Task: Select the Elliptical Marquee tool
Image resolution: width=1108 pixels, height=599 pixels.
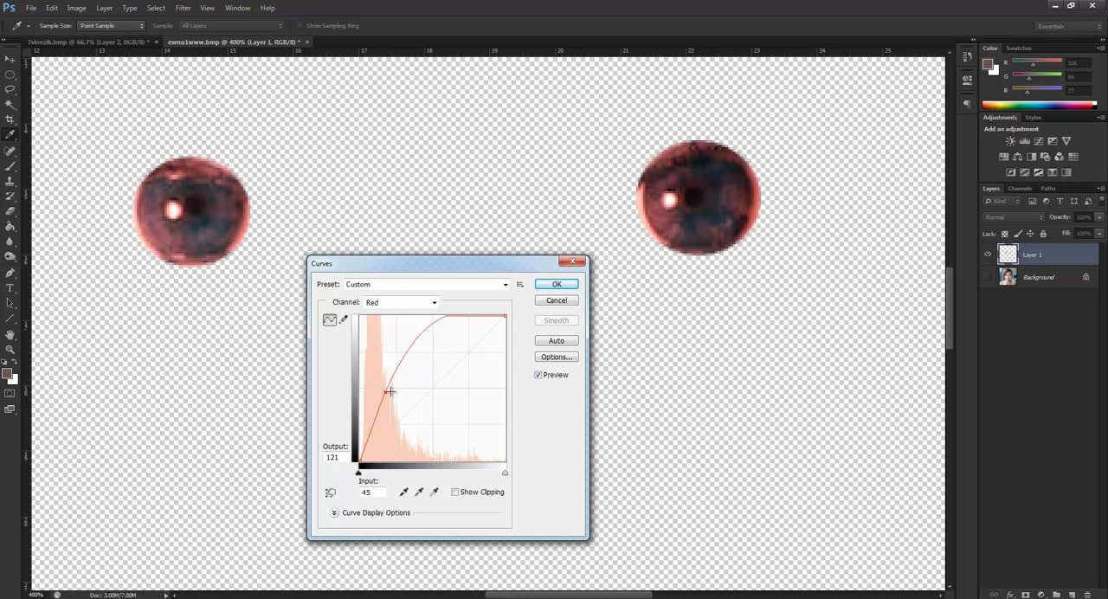Action: click(x=10, y=74)
